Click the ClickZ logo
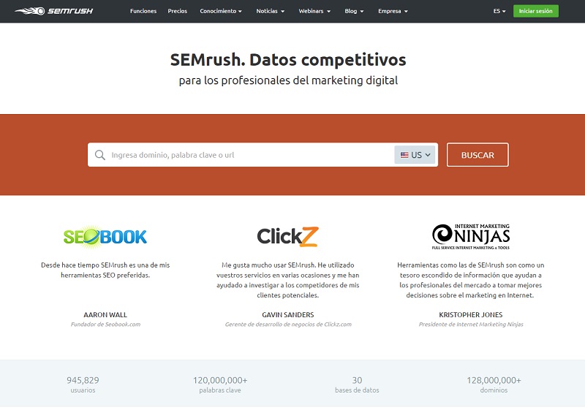This screenshot has width=585, height=413. (x=287, y=236)
